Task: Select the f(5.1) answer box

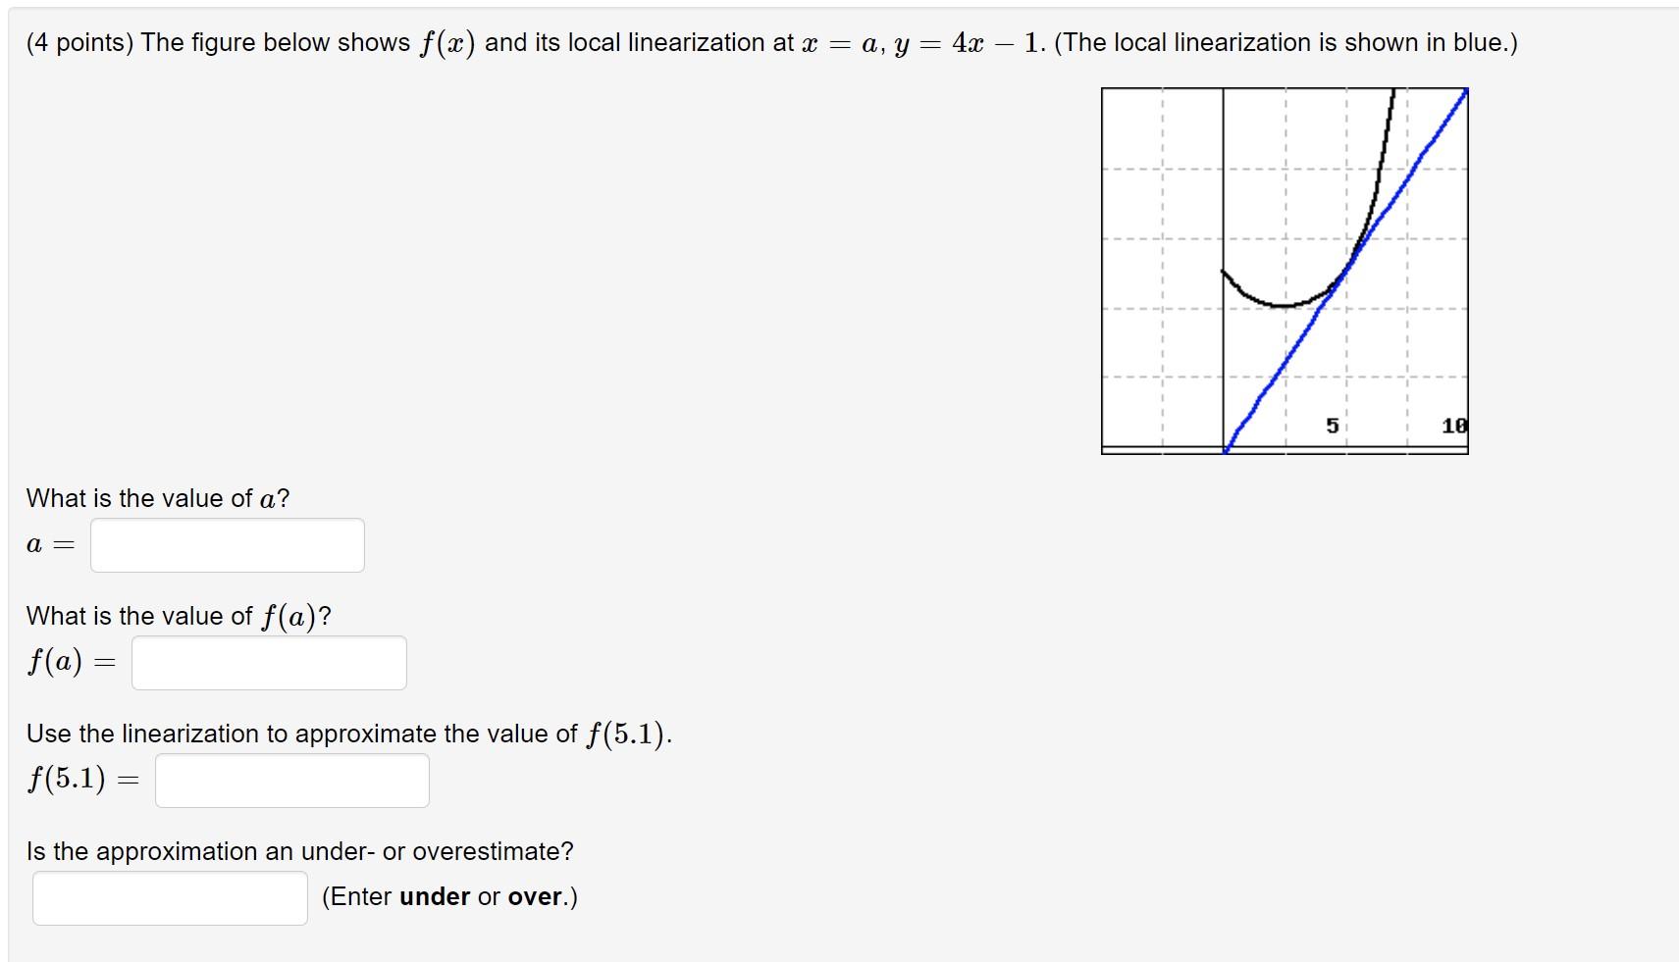Action: click(x=291, y=780)
